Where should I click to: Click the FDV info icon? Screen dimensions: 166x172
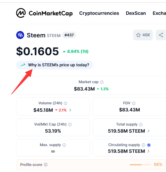pos(134,103)
